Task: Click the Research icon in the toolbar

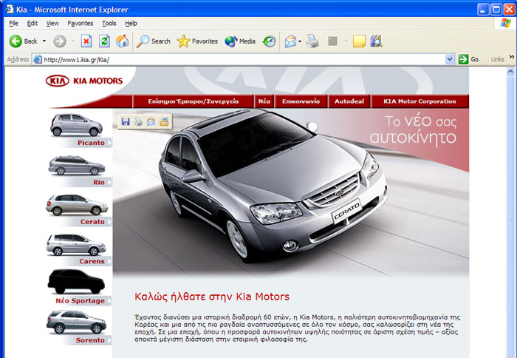Action: [376, 41]
